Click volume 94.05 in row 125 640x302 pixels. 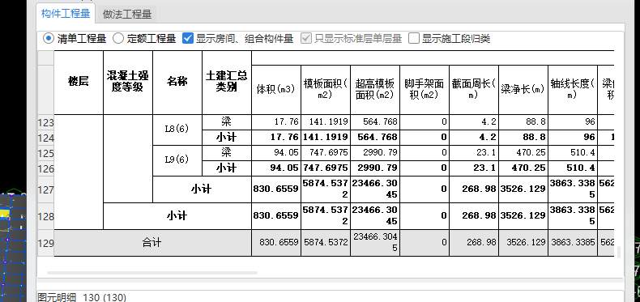[276, 153]
